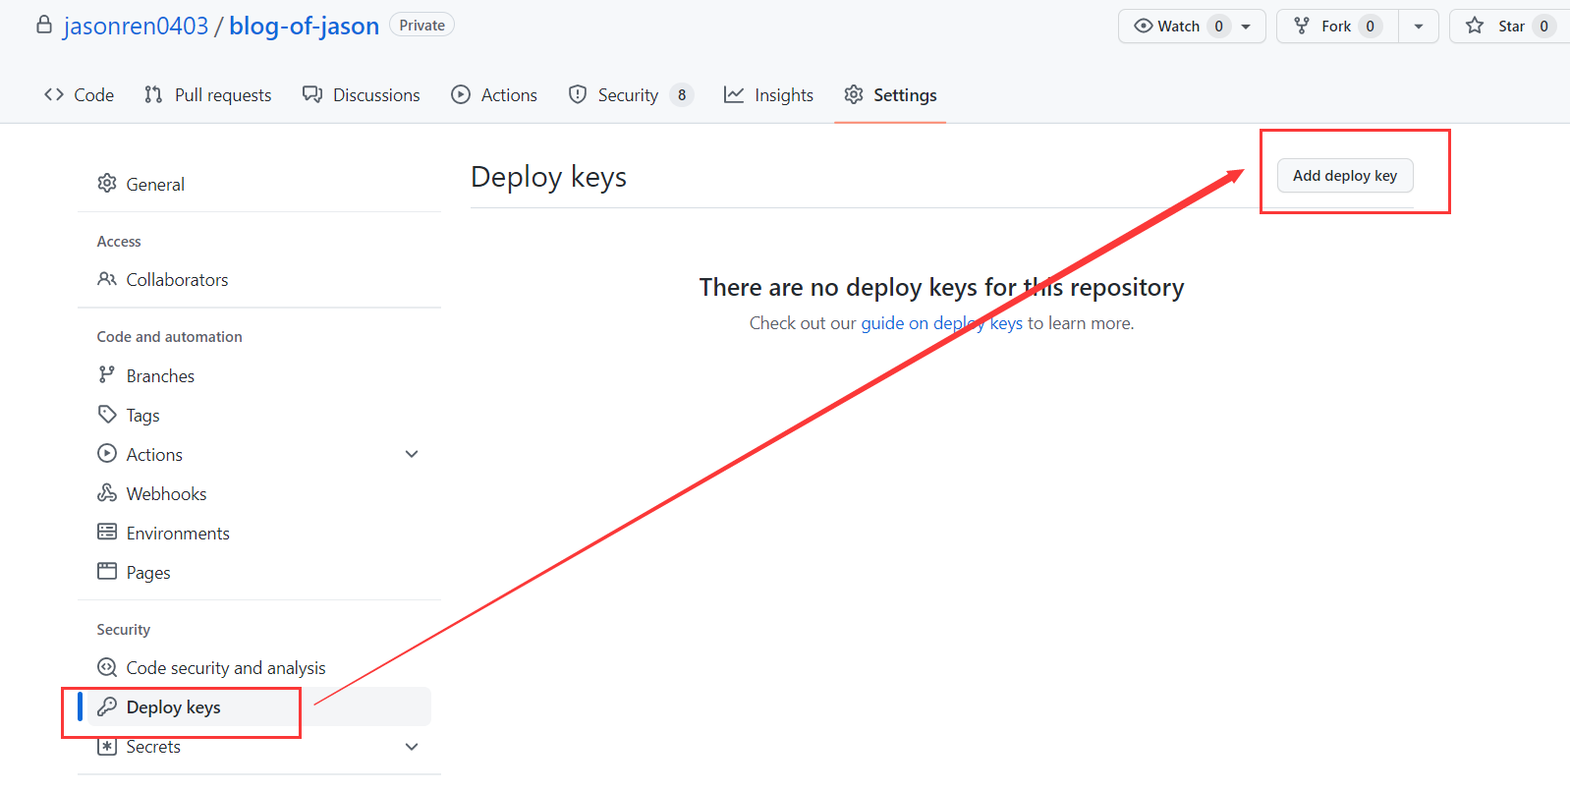Open the guide on deploy keys link

tap(941, 323)
